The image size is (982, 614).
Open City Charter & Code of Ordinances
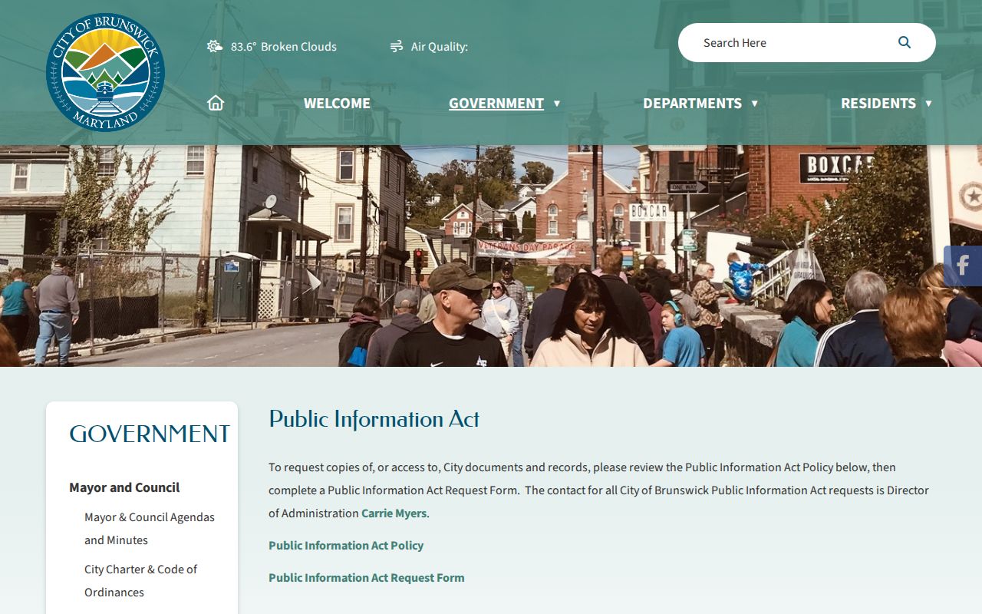(140, 581)
